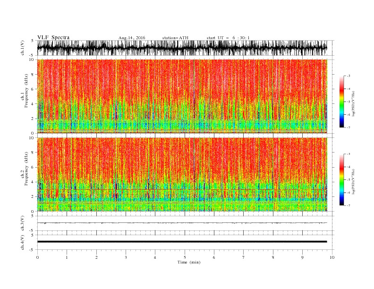Image resolution: width=374 pixels, height=289 pixels.
Task: Click the "8" kHz tick on ch.1 axis
Action: 33,75
